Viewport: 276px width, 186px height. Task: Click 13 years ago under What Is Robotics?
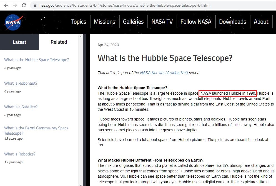(13, 162)
